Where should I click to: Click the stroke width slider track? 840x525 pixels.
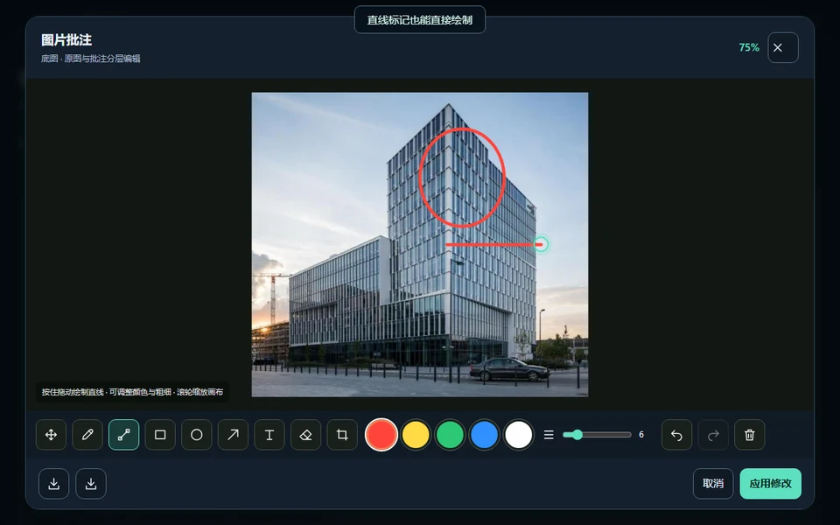pyautogui.click(x=597, y=435)
